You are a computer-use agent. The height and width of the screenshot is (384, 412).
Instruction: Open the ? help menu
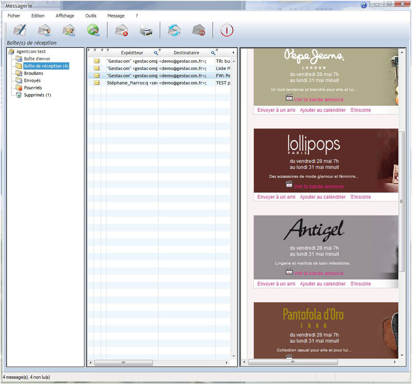[136, 16]
